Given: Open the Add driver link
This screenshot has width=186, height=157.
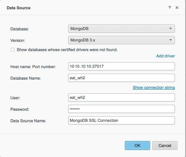Looking at the screenshot, I should 166,56.
